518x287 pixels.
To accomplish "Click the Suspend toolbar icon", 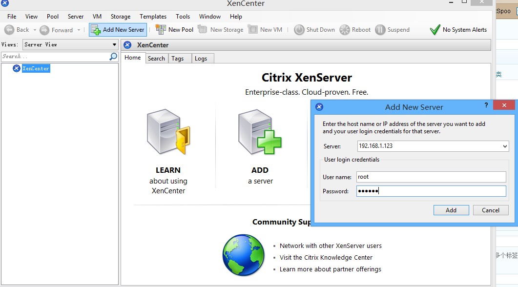I will tap(380, 30).
